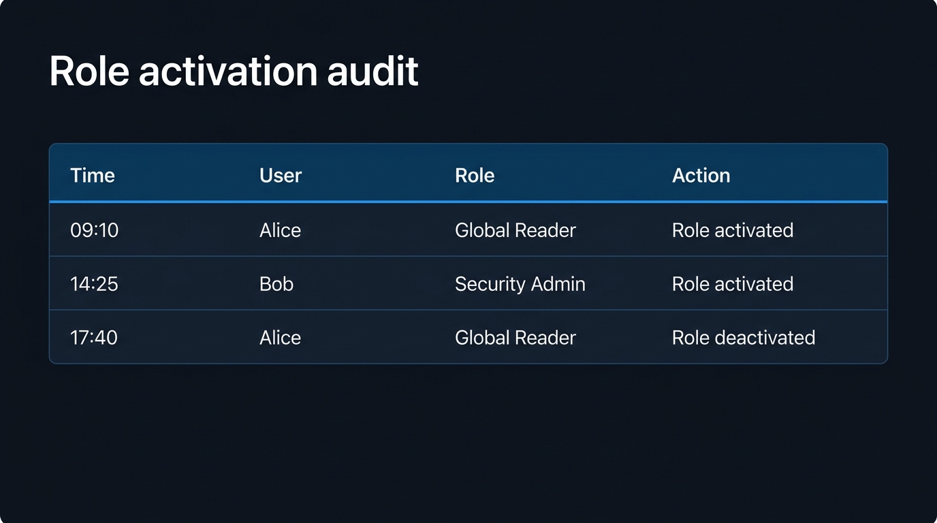Screen dimensions: 937x523
Task: Select the "User" column header
Action: [x=281, y=175]
